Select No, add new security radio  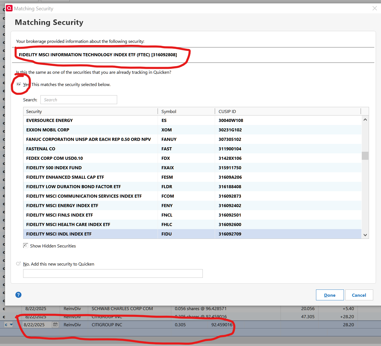coord(18,264)
